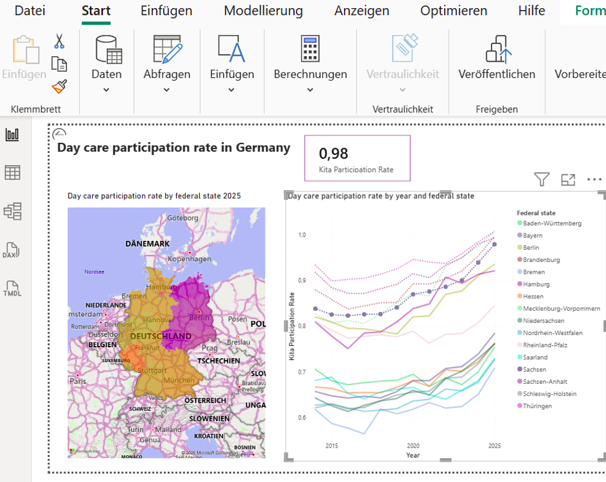Click the Abfragen table-pencil icon

167,49
